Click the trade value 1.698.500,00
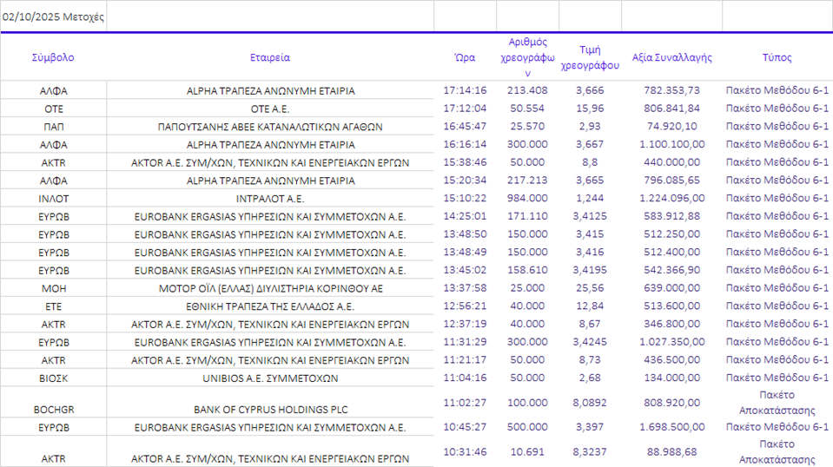833x467 pixels. (x=672, y=427)
